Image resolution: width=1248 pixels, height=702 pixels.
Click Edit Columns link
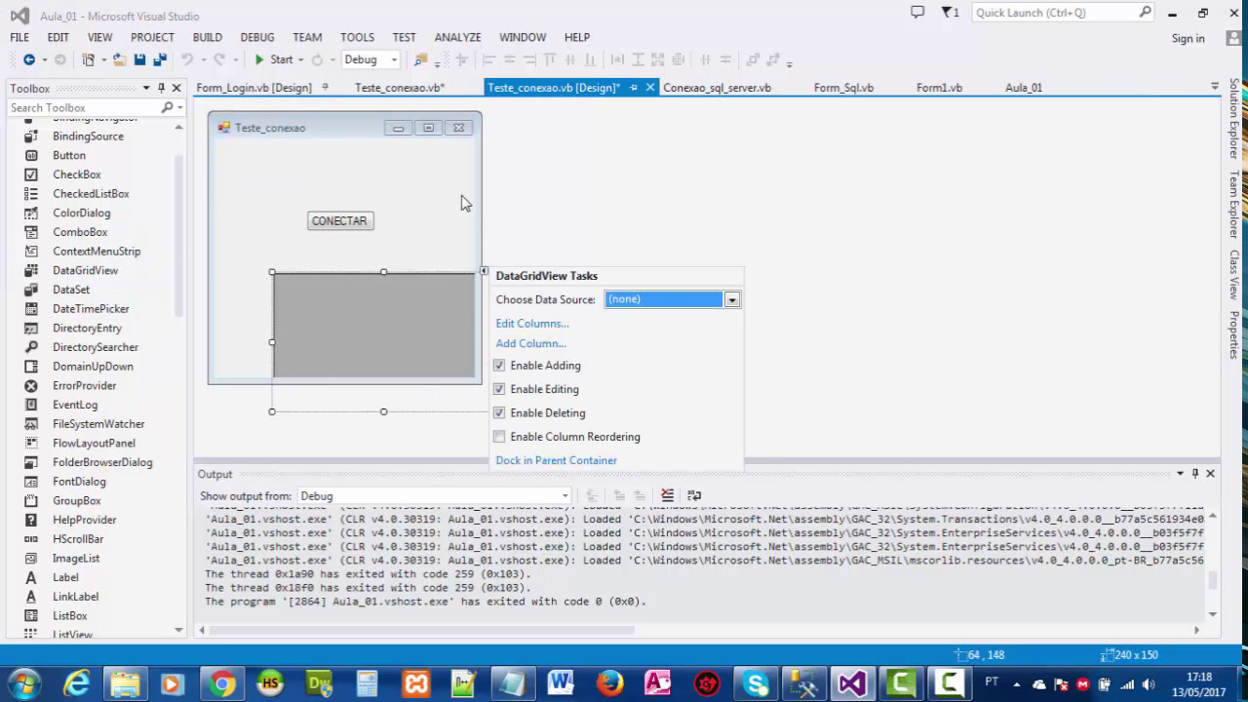click(x=532, y=324)
